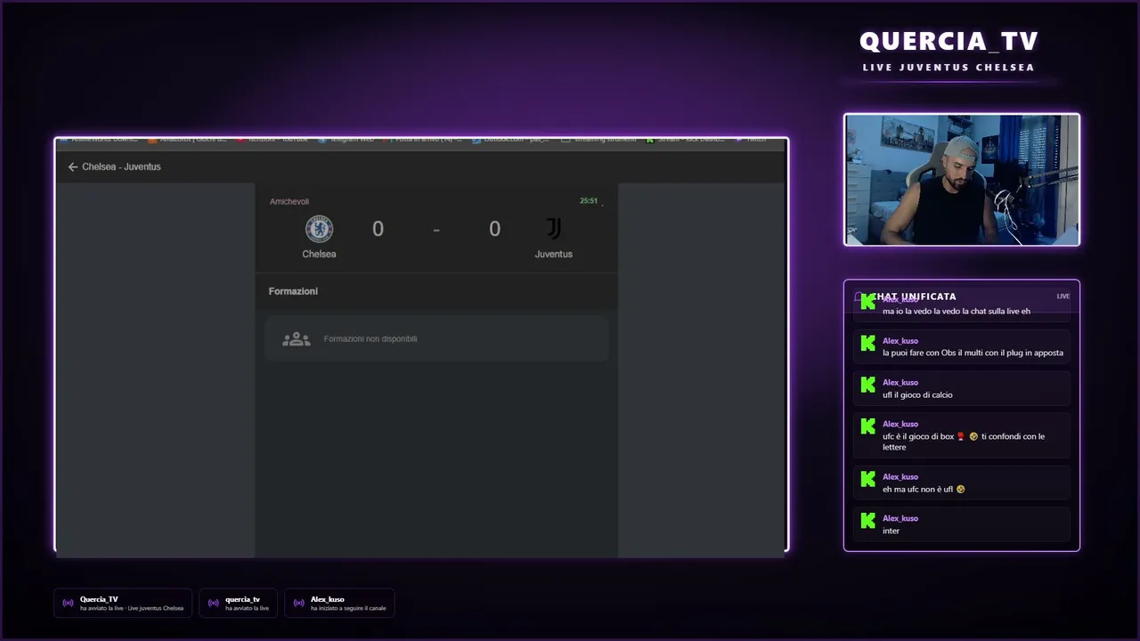Click the 'Formazioni non disponibili' text
The width and height of the screenshot is (1140, 641).
(370, 339)
